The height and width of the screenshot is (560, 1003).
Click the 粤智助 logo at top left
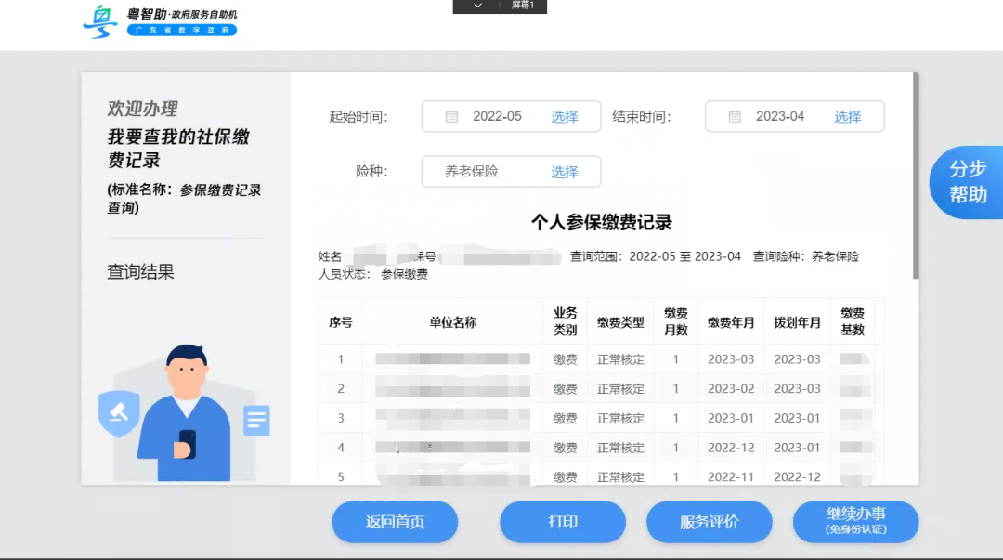[99, 22]
